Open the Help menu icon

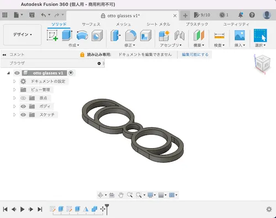pyautogui.click(x=252, y=15)
